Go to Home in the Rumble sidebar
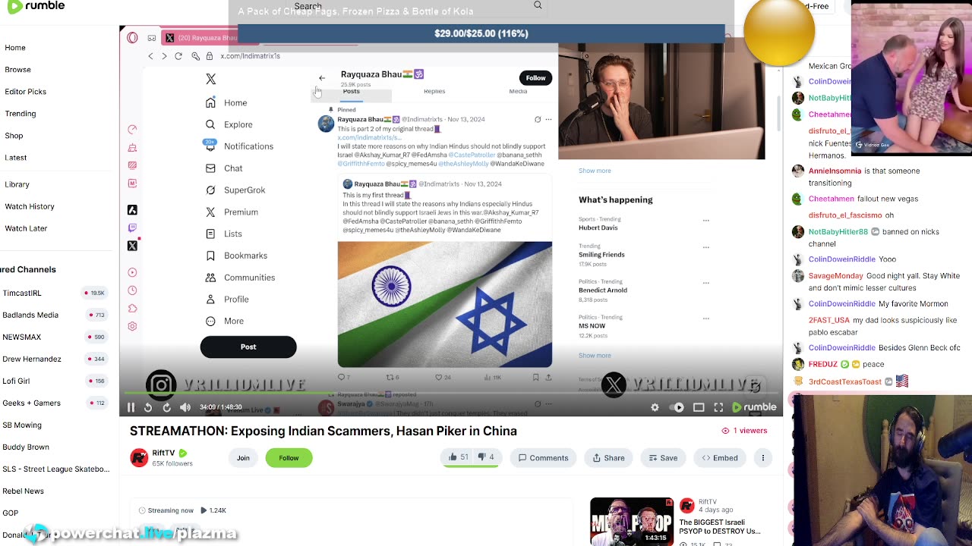Image resolution: width=972 pixels, height=546 pixels. click(x=15, y=47)
